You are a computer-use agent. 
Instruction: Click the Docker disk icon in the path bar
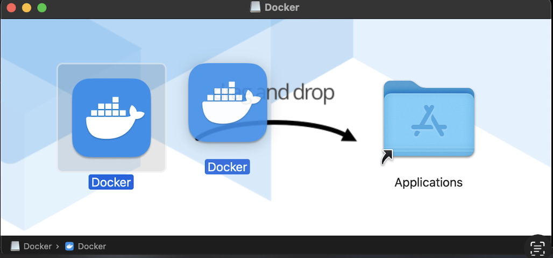click(x=15, y=246)
